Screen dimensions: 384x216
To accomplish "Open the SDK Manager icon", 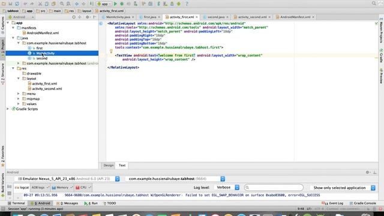I will pos(172,4).
